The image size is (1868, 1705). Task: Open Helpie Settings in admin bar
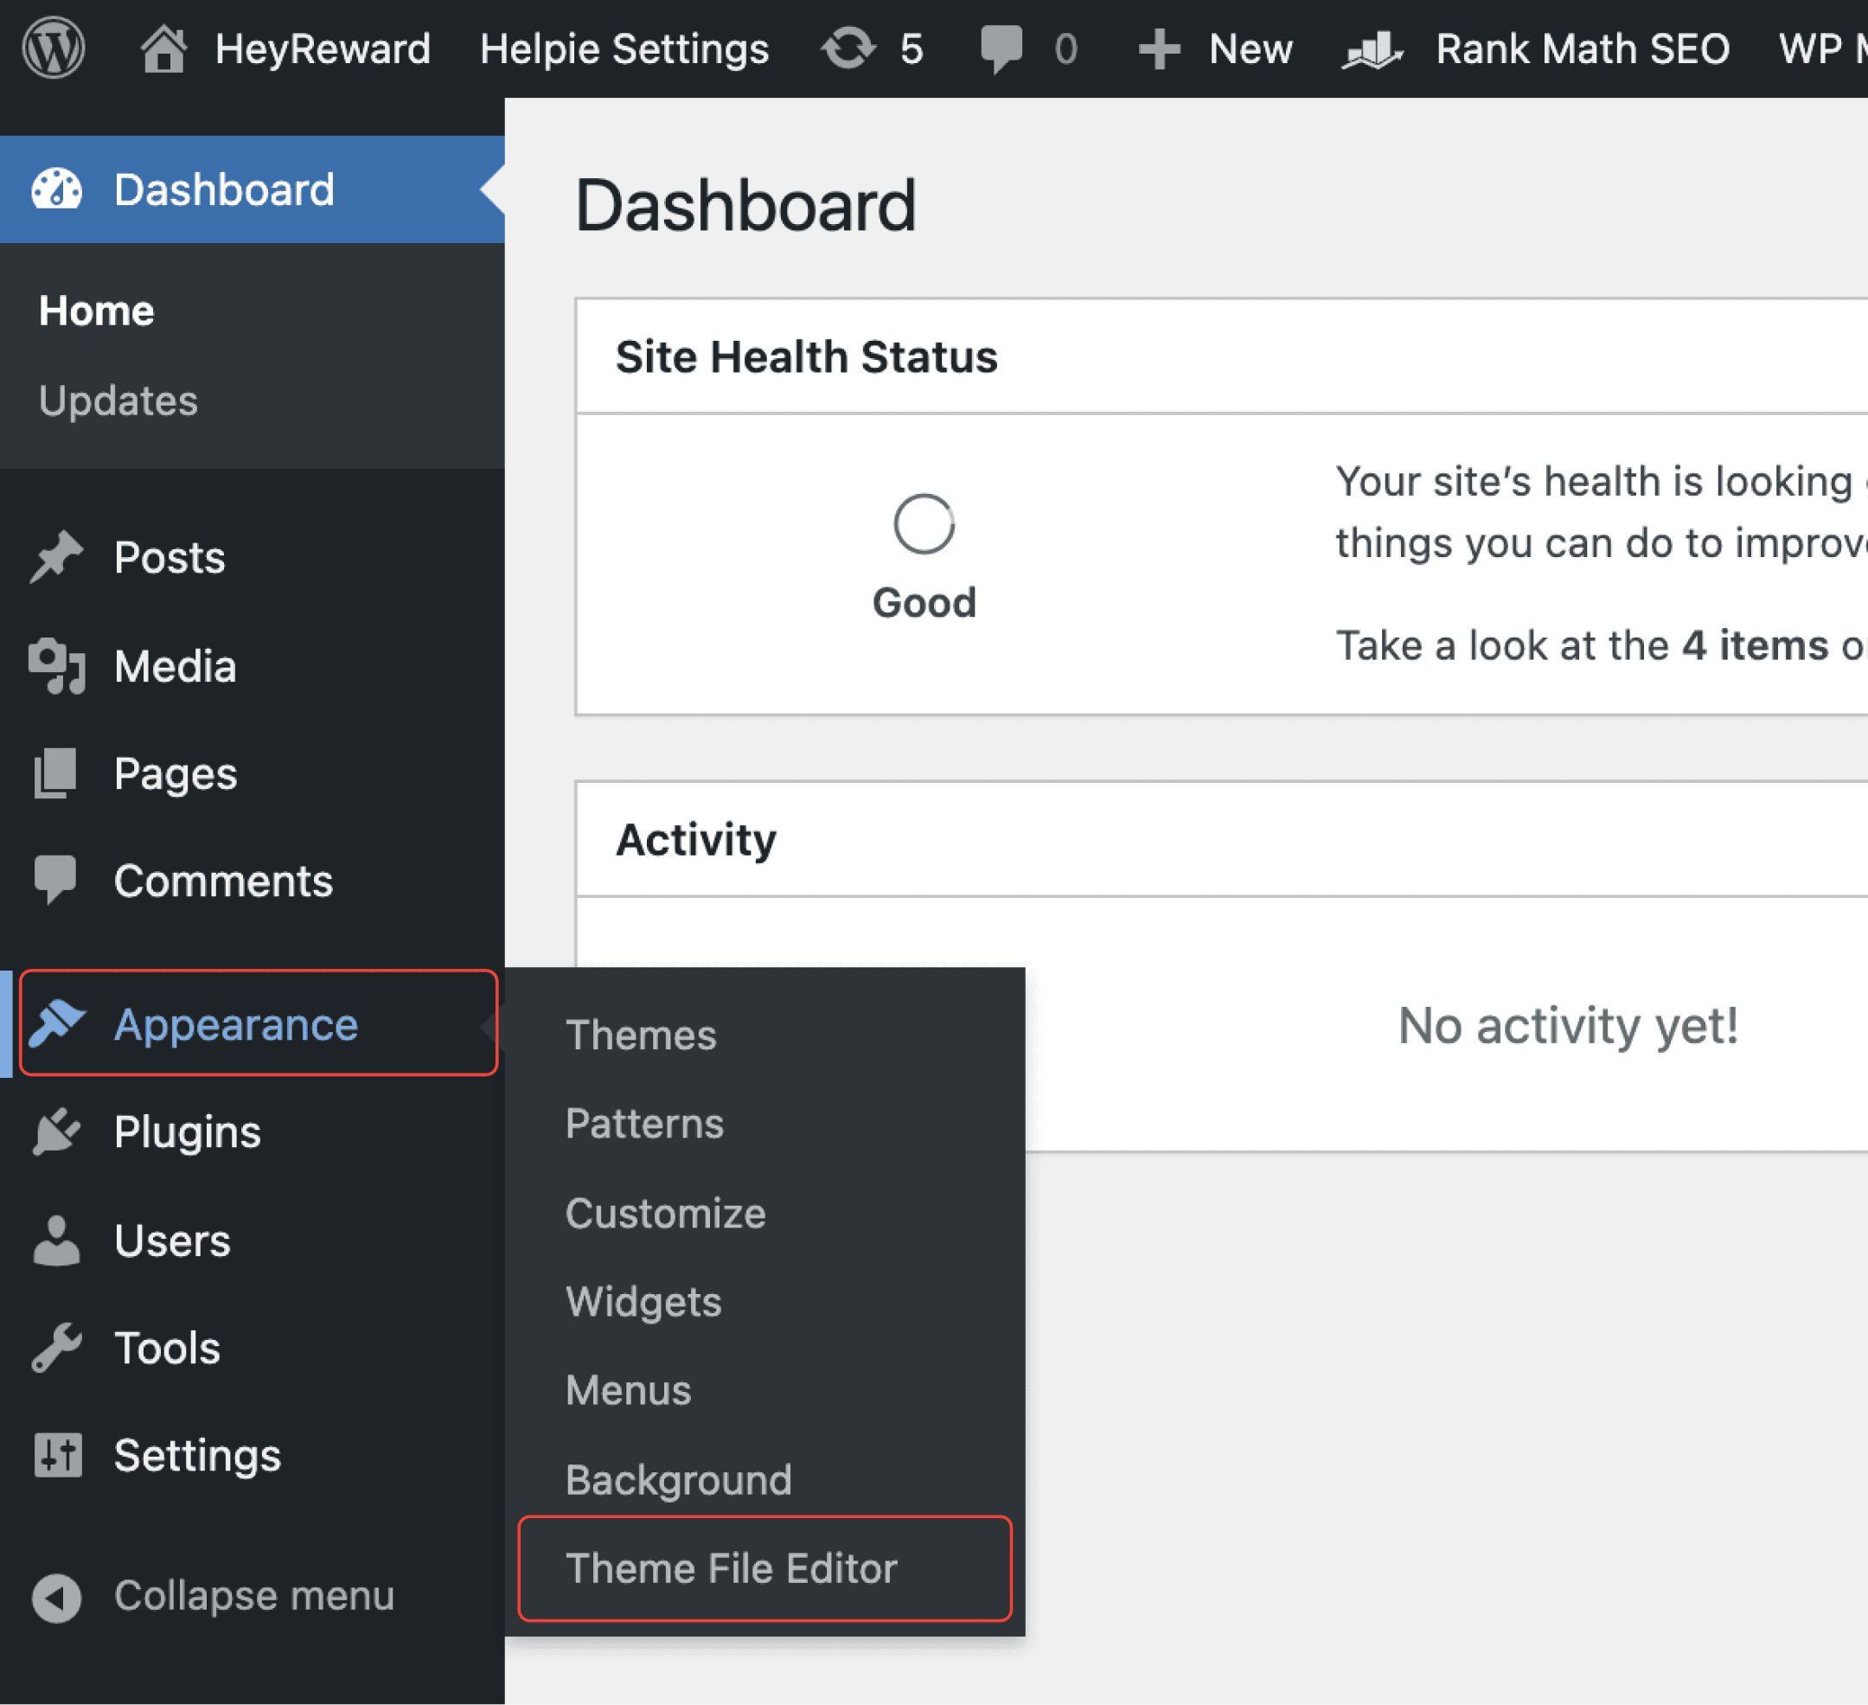coord(624,48)
